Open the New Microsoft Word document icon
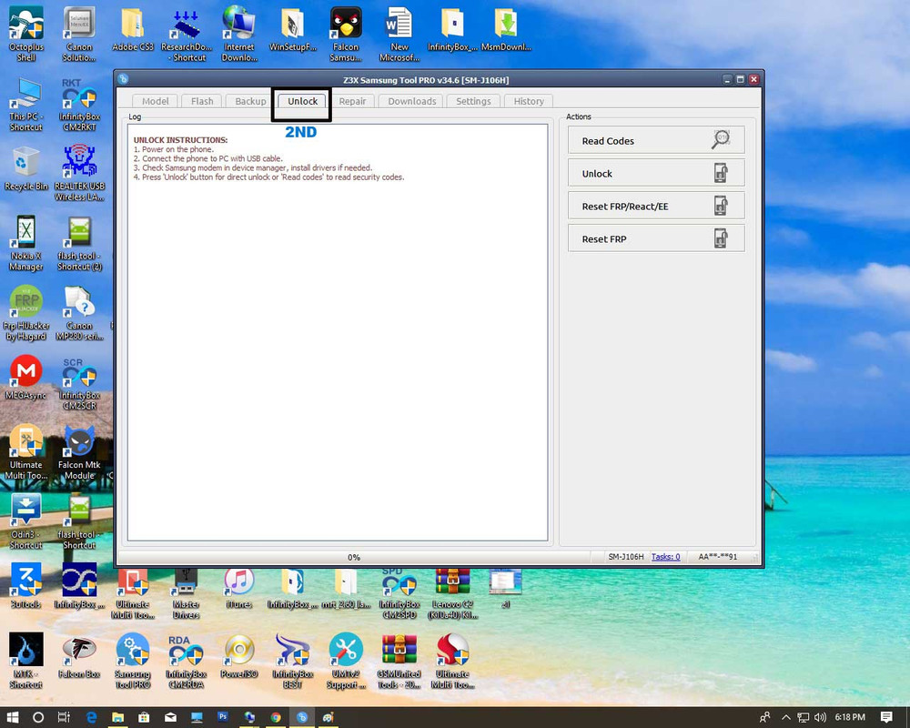Viewport: 910px width, 728px height. pyautogui.click(x=399, y=34)
